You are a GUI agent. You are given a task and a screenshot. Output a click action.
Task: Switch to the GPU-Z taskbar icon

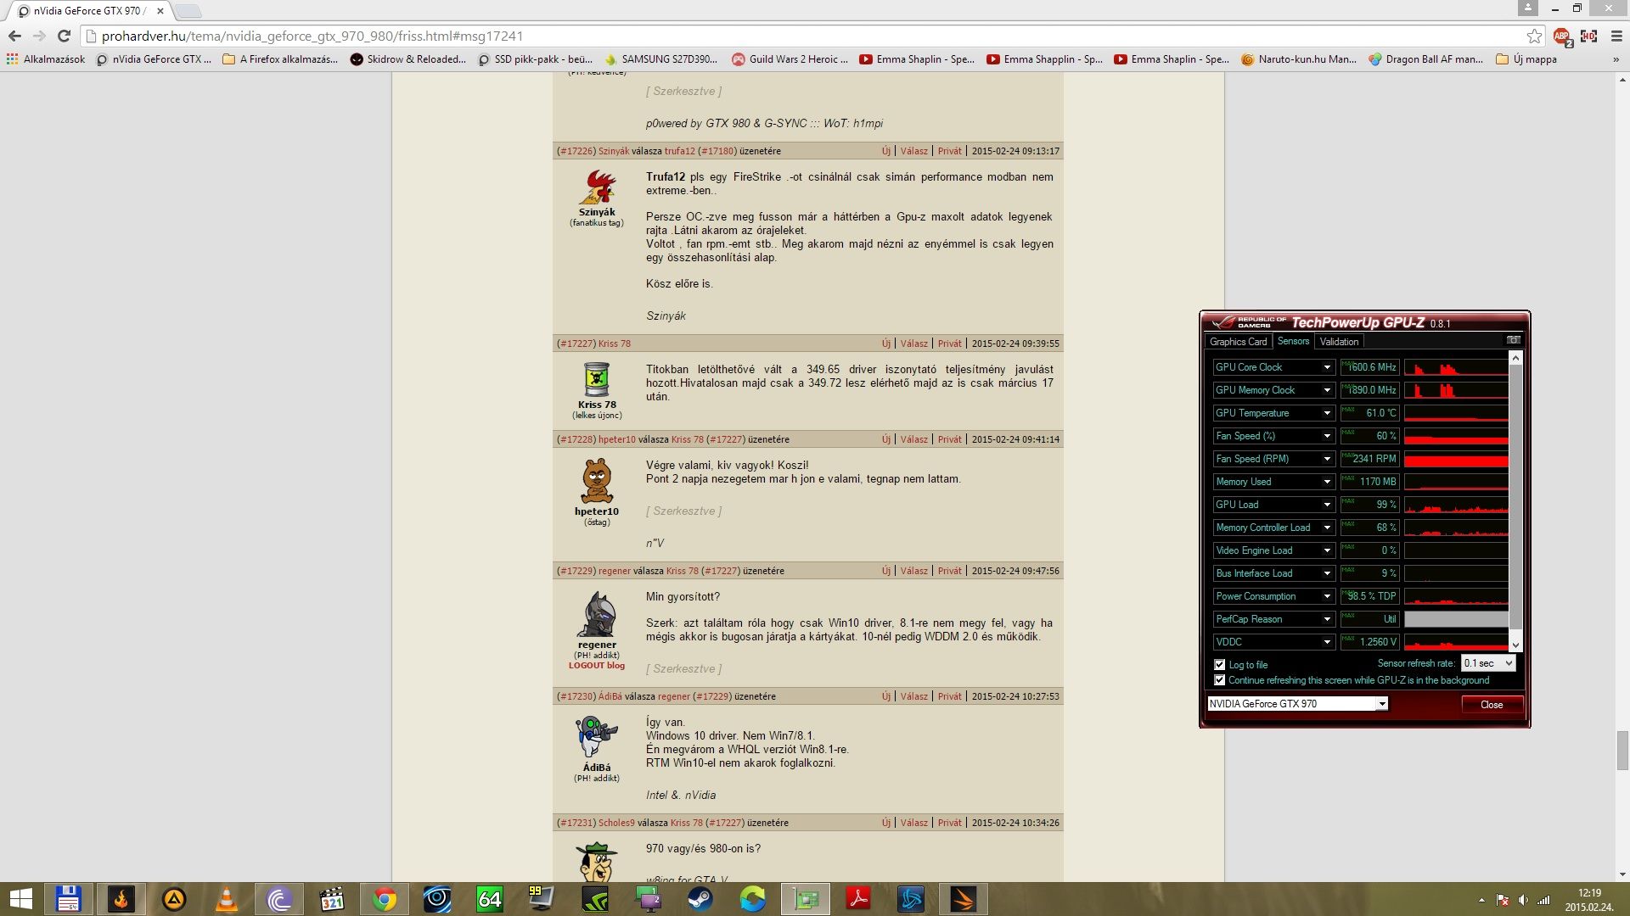pos(806,899)
